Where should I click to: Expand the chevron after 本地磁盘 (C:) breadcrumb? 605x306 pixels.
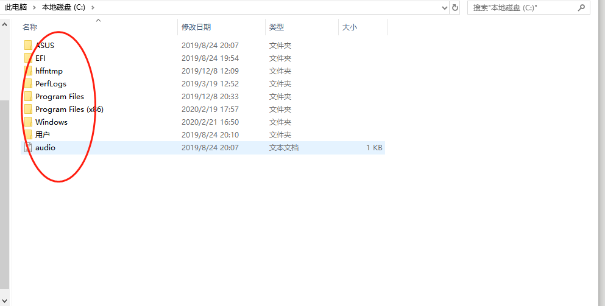point(92,8)
